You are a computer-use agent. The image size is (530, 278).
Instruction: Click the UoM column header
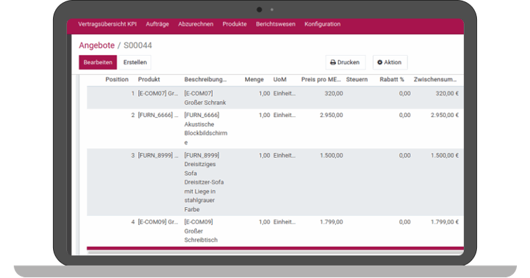pos(280,79)
